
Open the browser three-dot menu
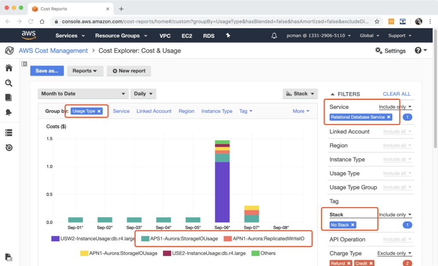point(430,21)
